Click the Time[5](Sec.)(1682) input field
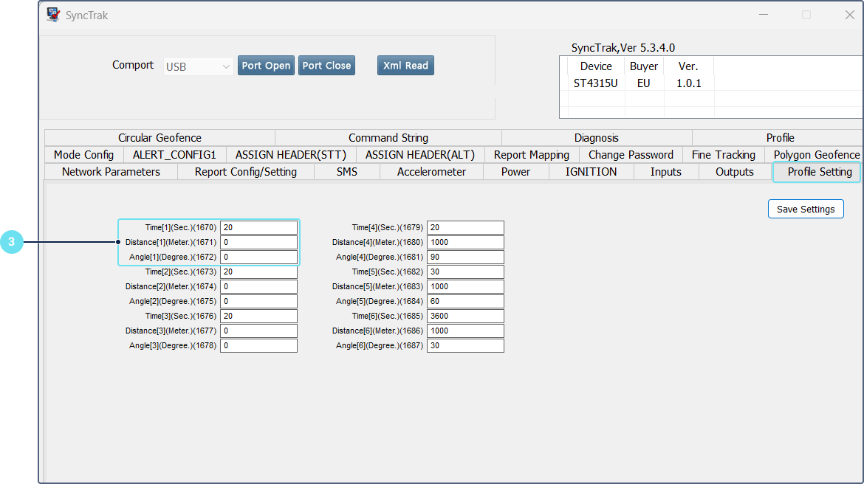 (x=465, y=272)
